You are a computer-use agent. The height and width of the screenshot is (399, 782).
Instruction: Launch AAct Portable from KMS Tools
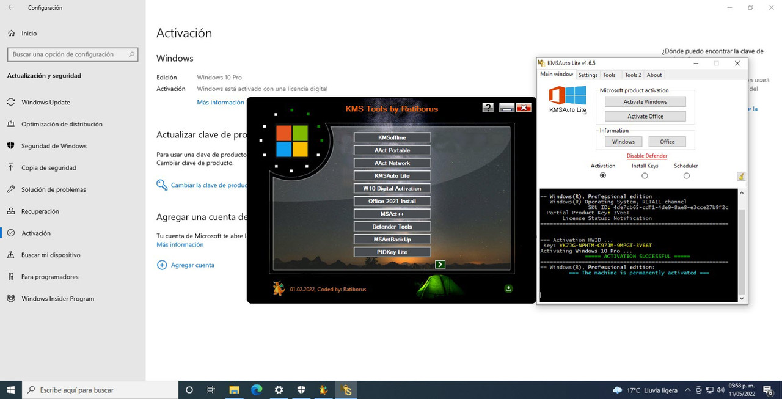coord(392,150)
